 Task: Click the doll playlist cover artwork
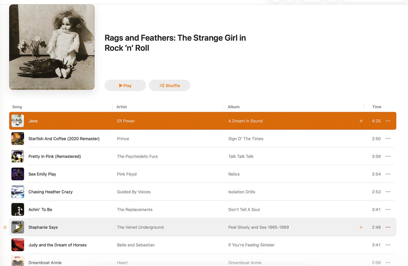click(52, 47)
